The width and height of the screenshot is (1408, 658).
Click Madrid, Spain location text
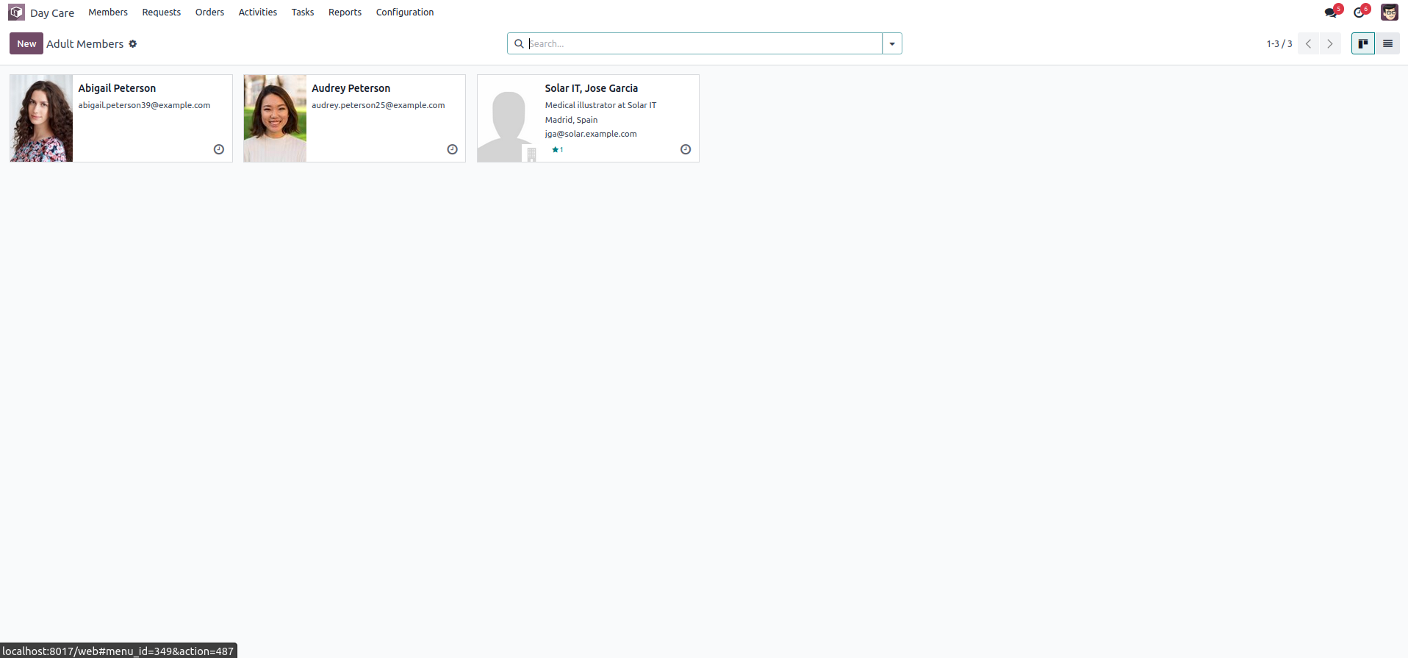tap(571, 120)
